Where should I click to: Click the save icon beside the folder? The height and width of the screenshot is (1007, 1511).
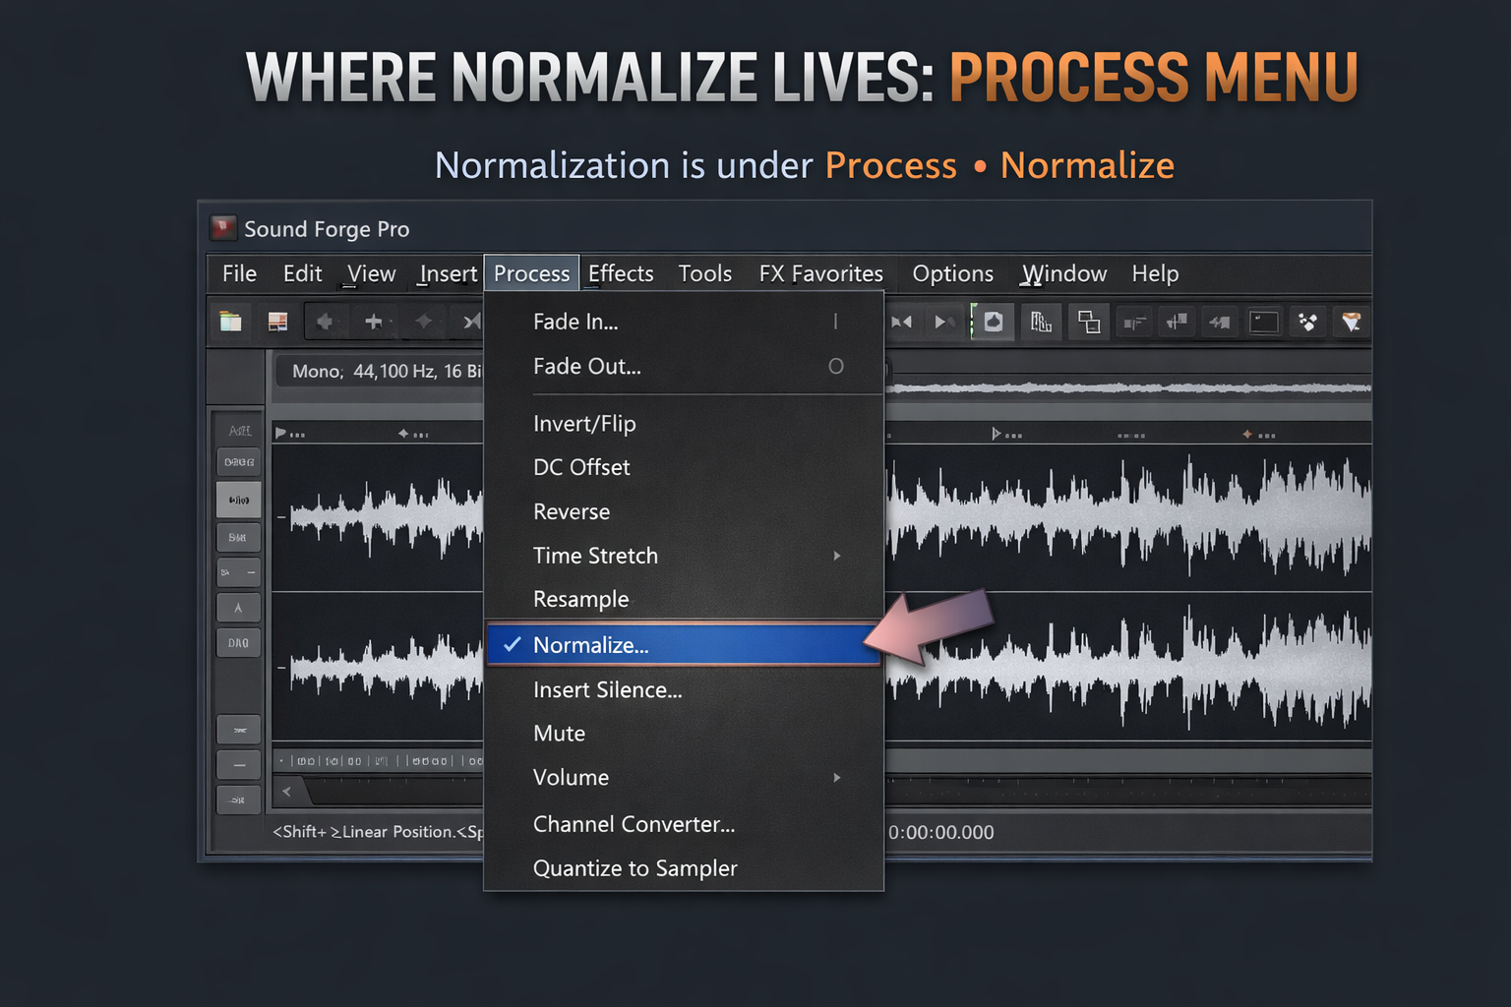(278, 322)
